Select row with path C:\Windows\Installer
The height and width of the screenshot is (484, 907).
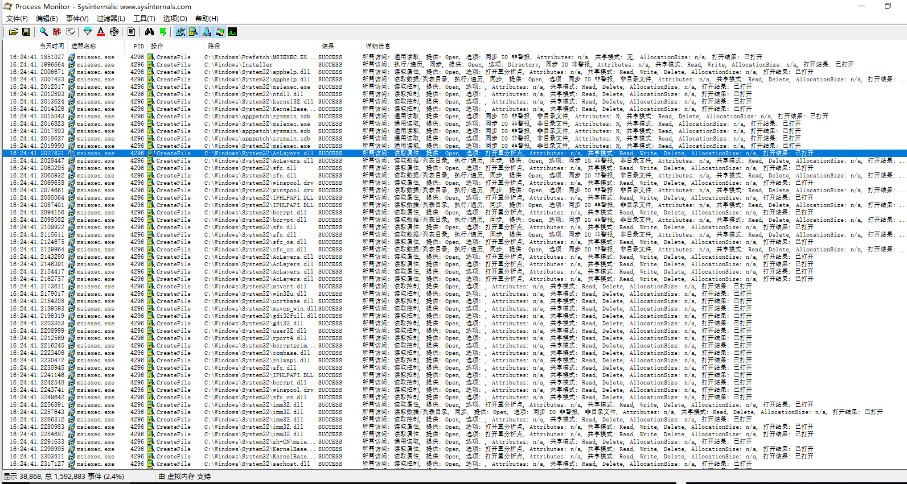click(x=454, y=64)
